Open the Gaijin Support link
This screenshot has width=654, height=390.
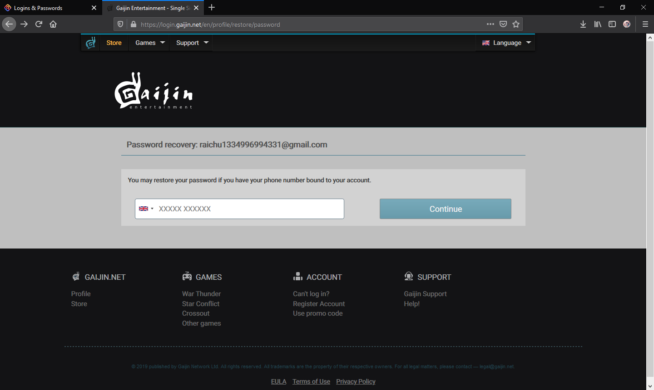425,294
